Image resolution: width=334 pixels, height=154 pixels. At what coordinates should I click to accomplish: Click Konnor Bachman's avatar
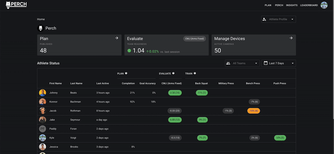(43, 102)
